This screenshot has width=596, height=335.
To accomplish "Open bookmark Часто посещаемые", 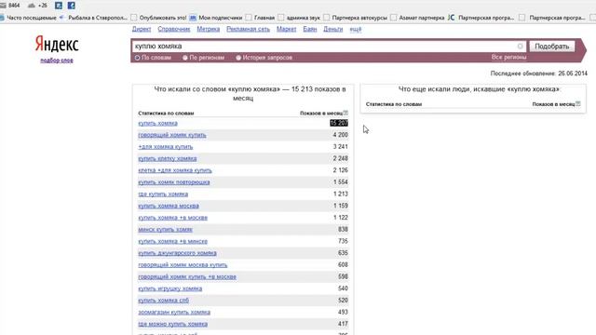I will tap(28, 18).
